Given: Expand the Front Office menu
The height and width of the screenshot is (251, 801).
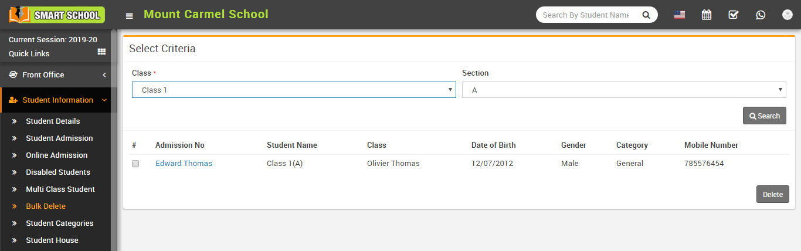Looking at the screenshot, I should pos(57,75).
